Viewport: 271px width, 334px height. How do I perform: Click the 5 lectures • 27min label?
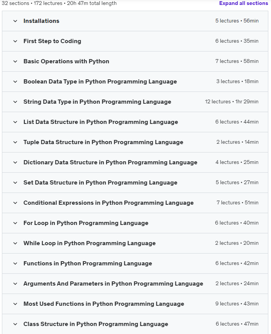coord(237,183)
